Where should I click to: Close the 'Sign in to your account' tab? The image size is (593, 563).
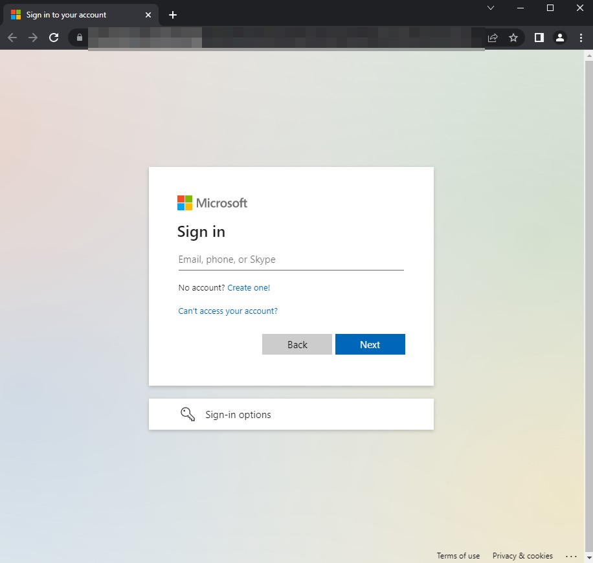point(148,15)
